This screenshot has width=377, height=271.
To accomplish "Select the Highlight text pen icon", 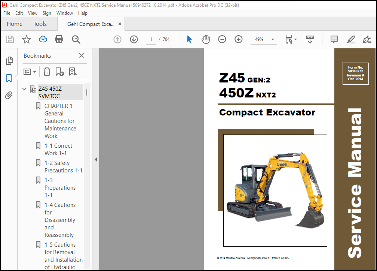I will click(350, 39).
